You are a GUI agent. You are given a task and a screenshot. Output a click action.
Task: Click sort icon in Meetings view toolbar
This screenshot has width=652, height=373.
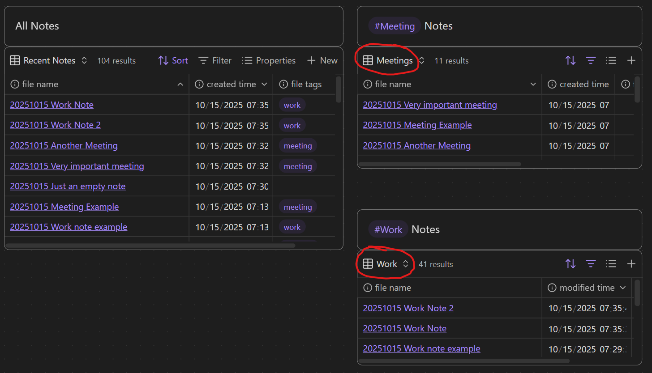click(570, 60)
